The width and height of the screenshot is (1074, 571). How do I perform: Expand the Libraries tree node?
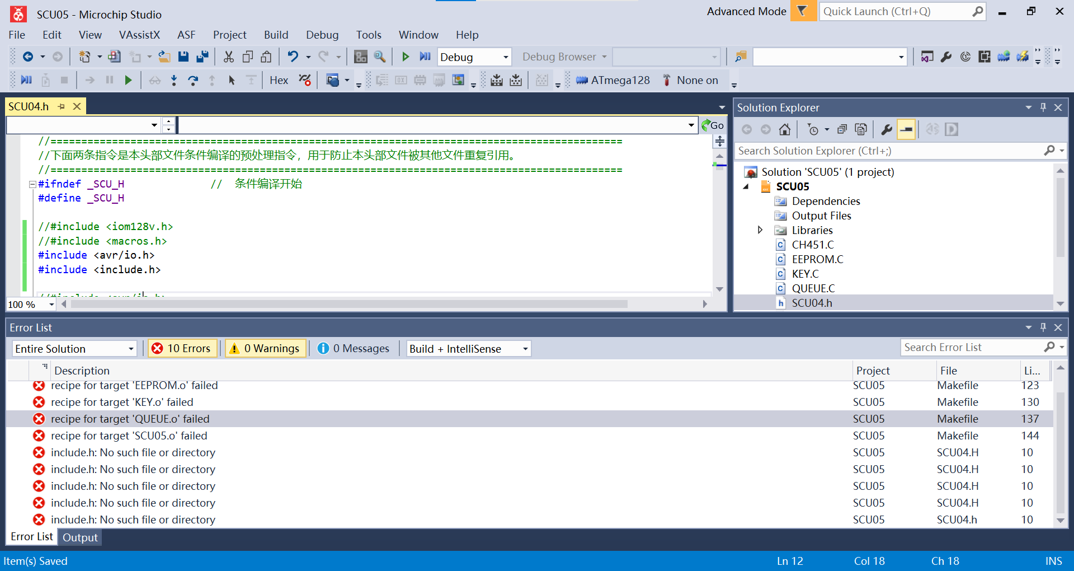click(x=760, y=230)
